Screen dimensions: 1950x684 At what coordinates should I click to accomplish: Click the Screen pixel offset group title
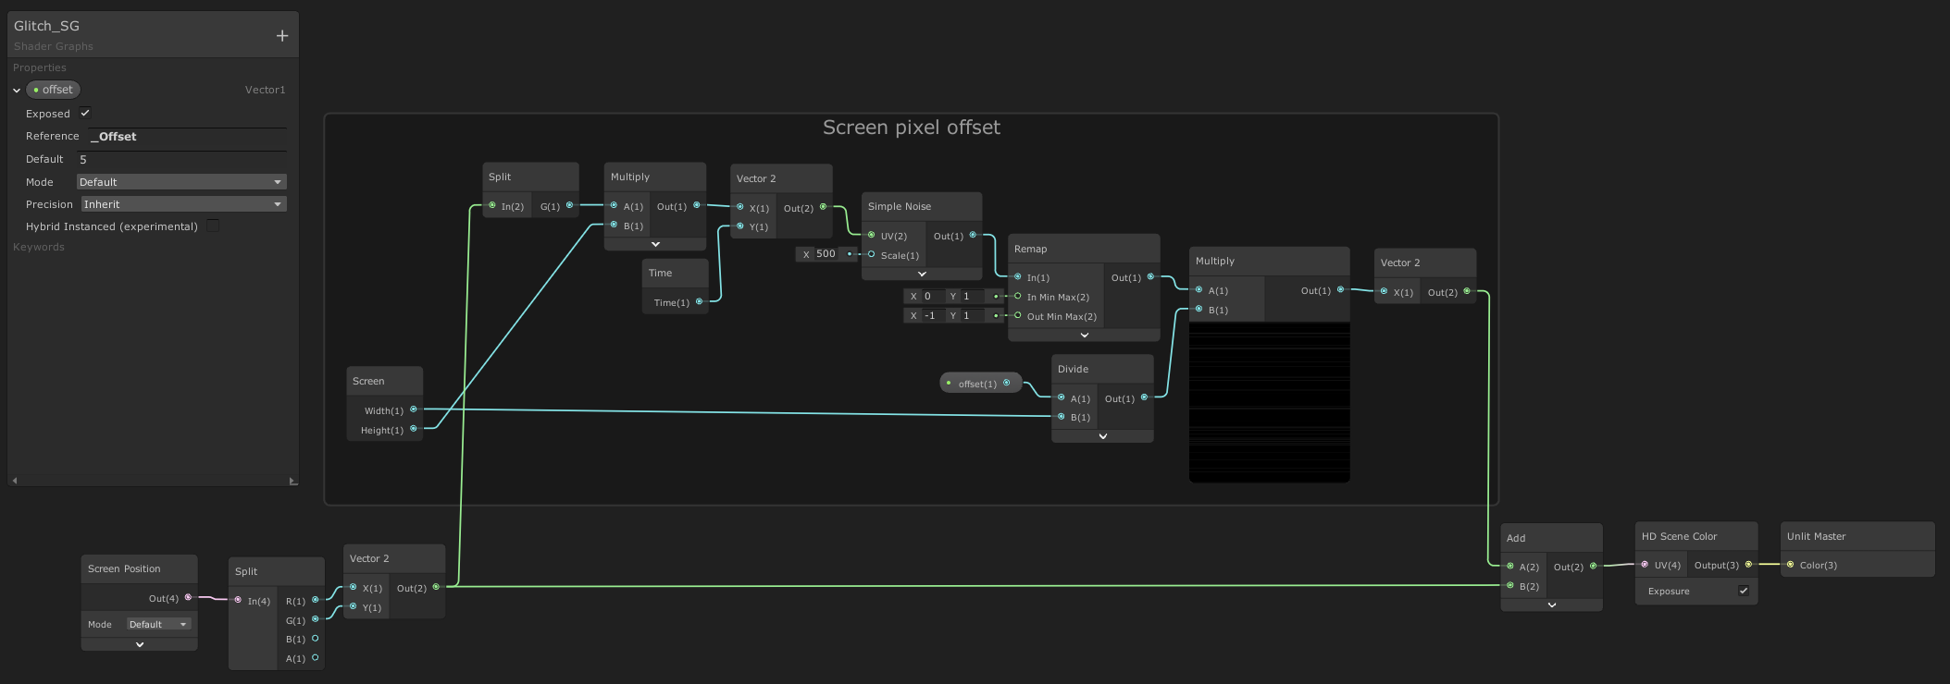tap(911, 128)
